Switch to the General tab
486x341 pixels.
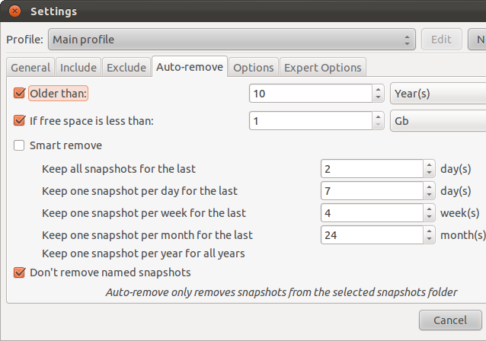[30, 68]
